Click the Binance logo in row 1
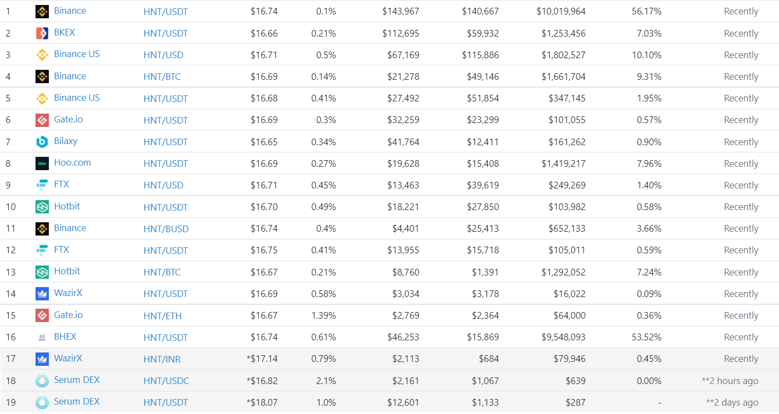779x414 pixels. coord(42,11)
